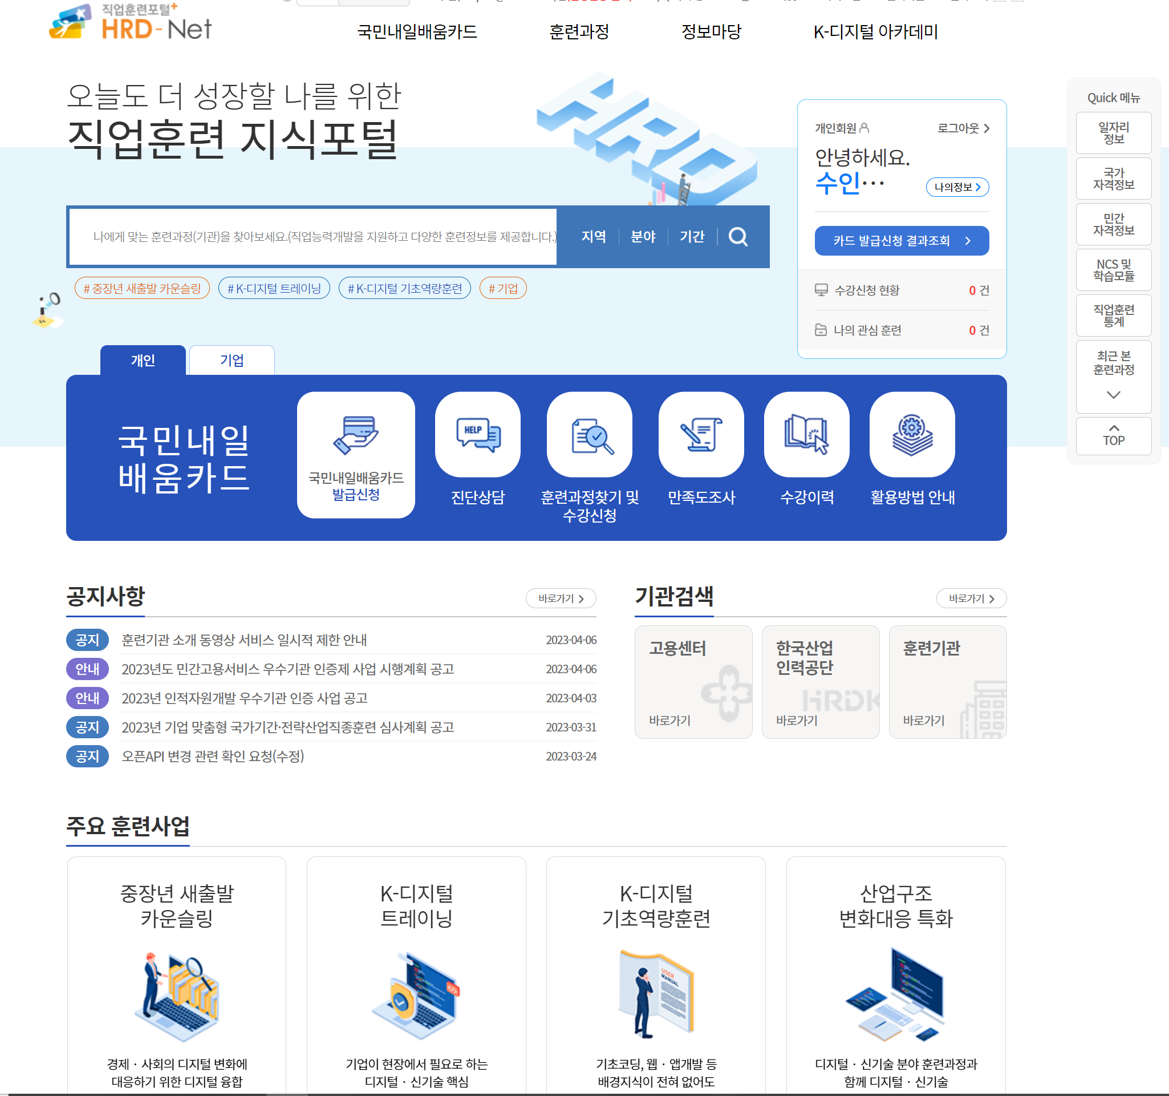
Task: Open notice 2023년 인적자원개발 우수기관 인증 사업 공고
Action: (x=244, y=698)
